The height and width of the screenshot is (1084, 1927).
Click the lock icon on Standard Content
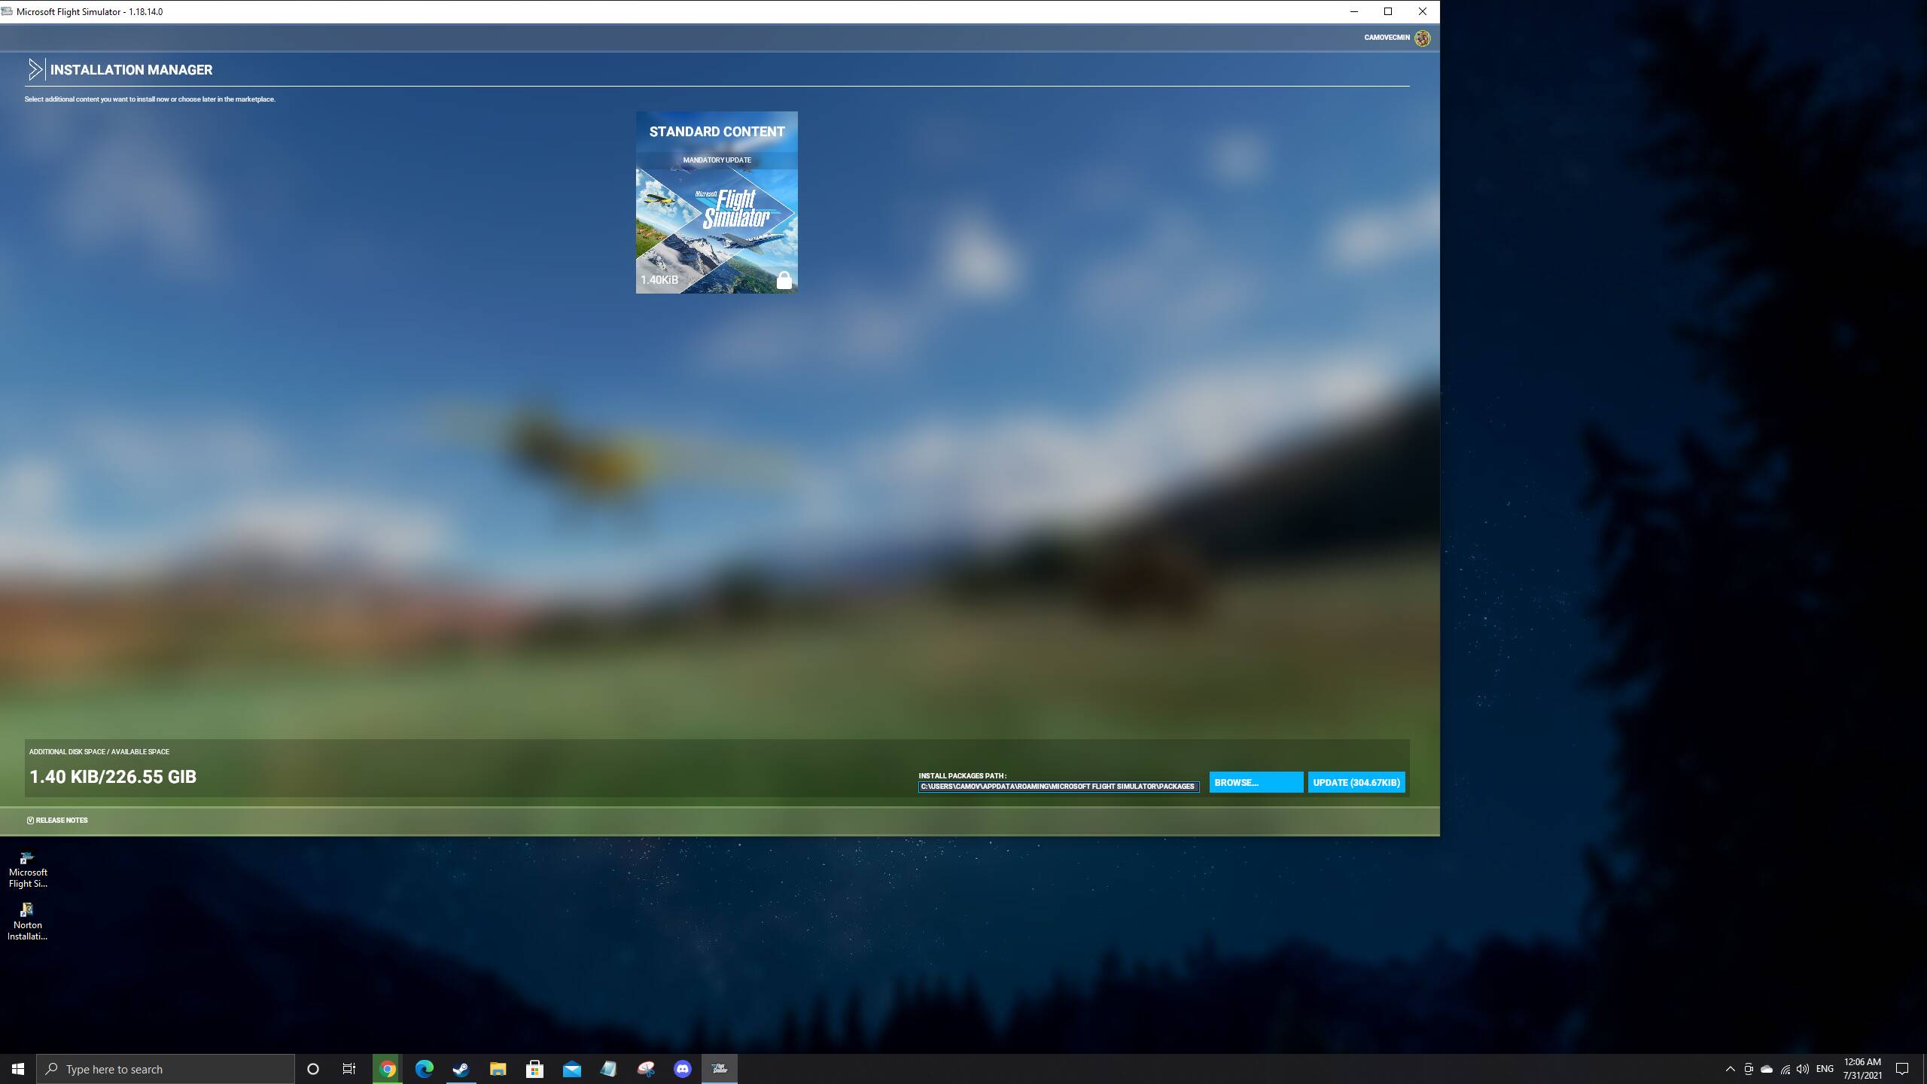(x=784, y=280)
